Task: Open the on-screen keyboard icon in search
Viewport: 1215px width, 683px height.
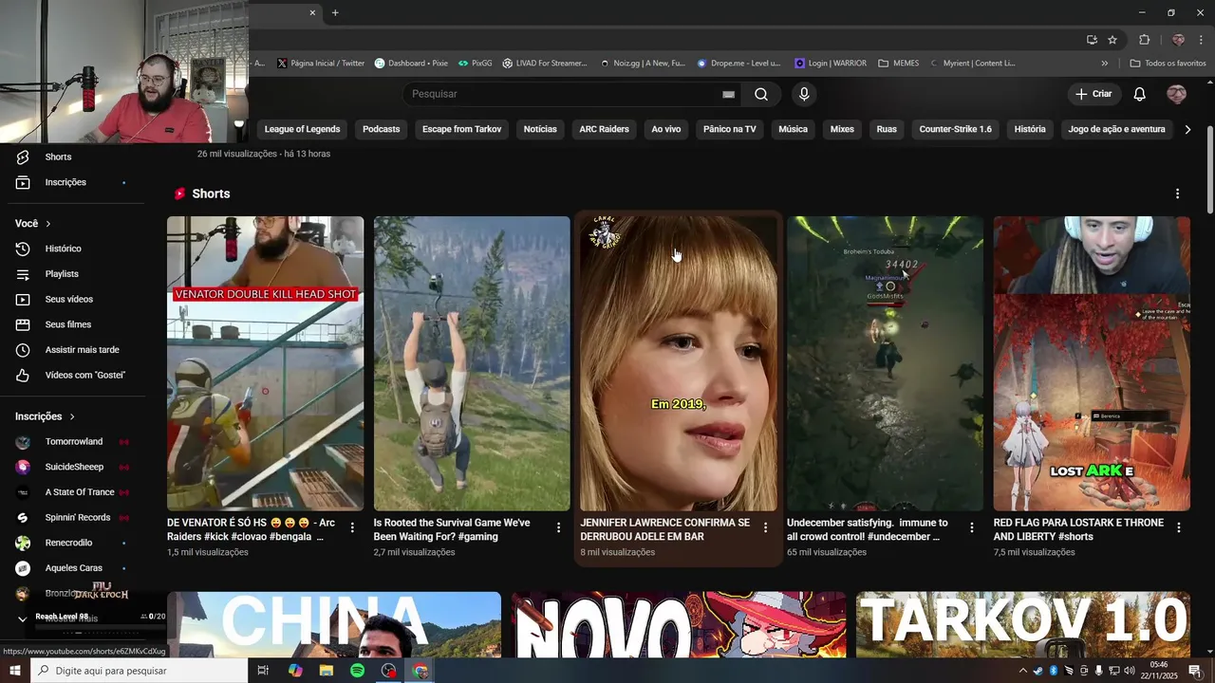Action: [x=728, y=94]
